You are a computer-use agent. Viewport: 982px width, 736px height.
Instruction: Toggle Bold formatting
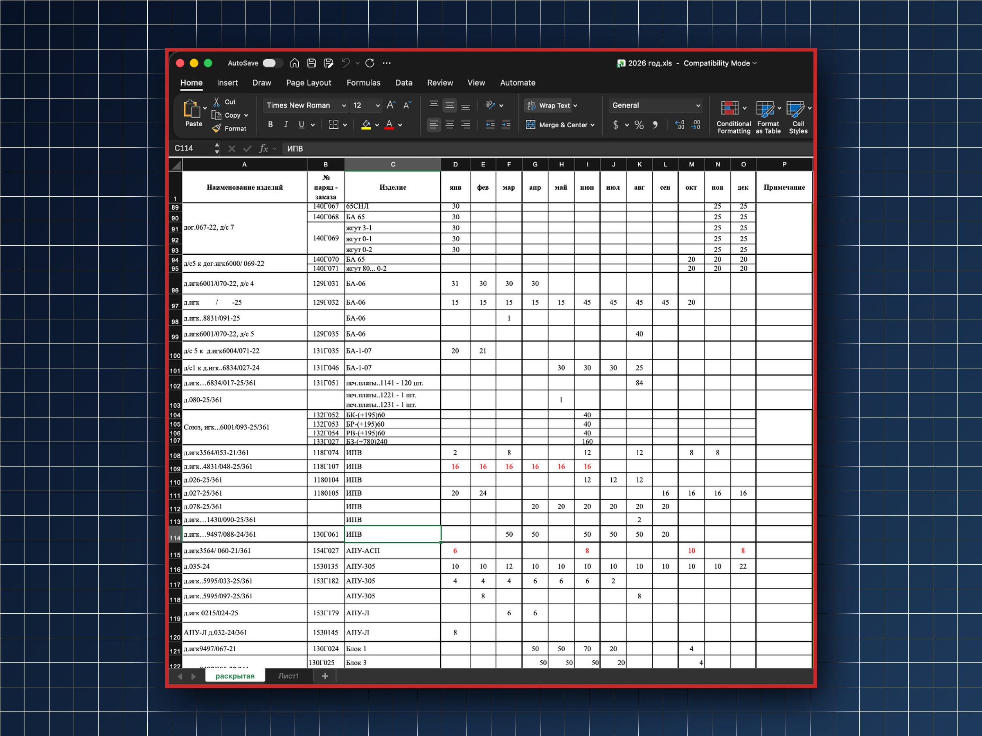click(x=270, y=125)
